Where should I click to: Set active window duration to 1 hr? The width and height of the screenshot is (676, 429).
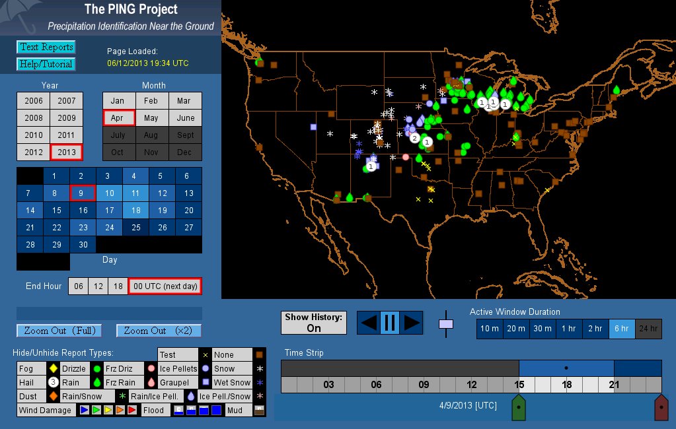click(568, 329)
